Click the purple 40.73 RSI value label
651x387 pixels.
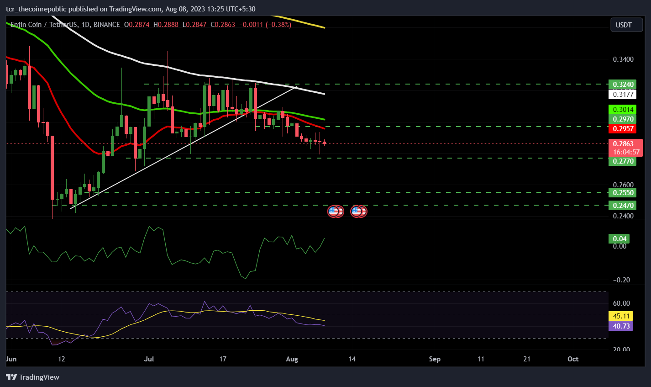point(621,326)
